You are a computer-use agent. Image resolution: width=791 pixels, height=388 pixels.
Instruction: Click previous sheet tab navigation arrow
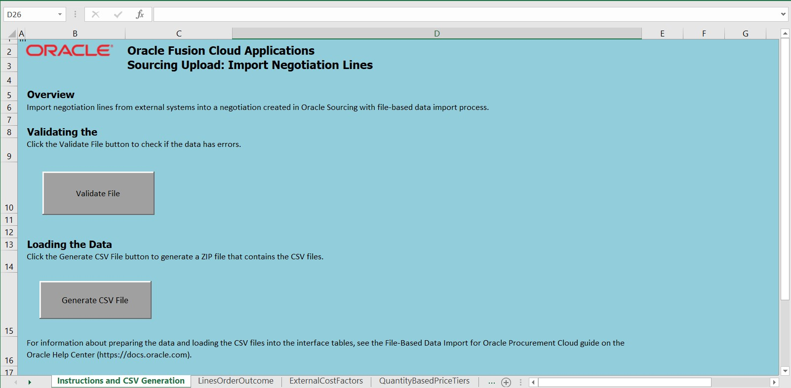[x=16, y=382]
